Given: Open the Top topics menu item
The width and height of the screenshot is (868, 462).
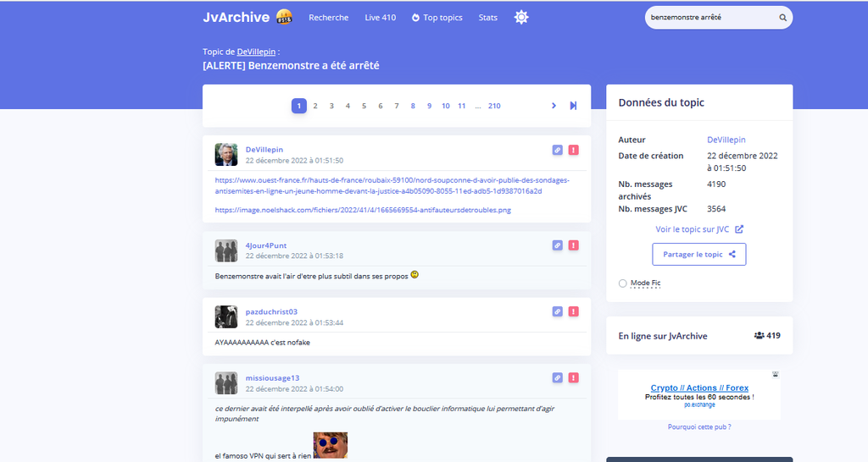Looking at the screenshot, I should [437, 18].
